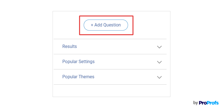Select the down arrow beside Results
The width and height of the screenshot is (223, 108).
[x=159, y=47]
